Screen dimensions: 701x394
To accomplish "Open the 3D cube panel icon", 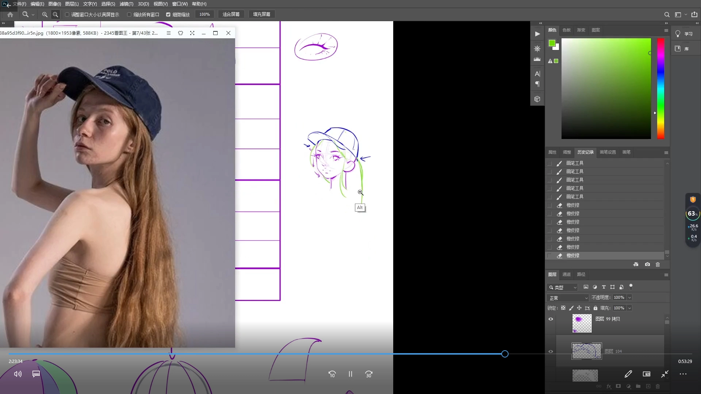I will coord(537,99).
